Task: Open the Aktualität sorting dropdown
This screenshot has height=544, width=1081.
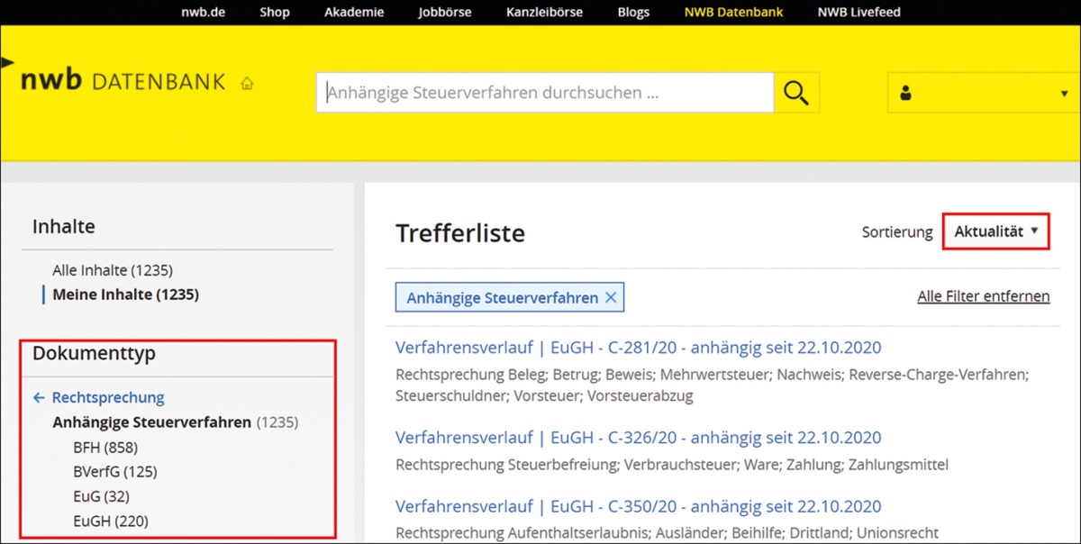Action: [x=995, y=231]
